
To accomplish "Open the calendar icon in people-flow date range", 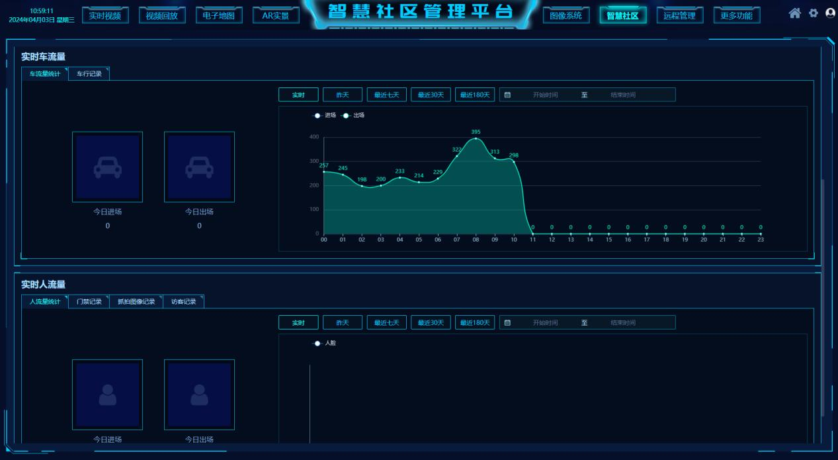I will (507, 322).
